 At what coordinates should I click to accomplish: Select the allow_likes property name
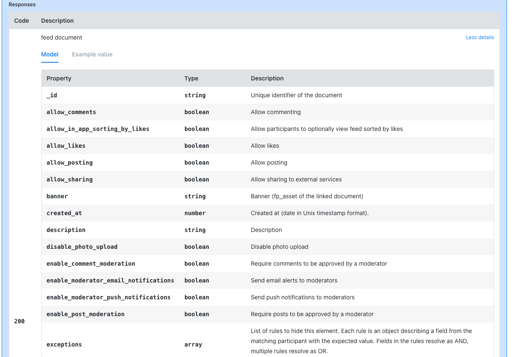(66, 146)
